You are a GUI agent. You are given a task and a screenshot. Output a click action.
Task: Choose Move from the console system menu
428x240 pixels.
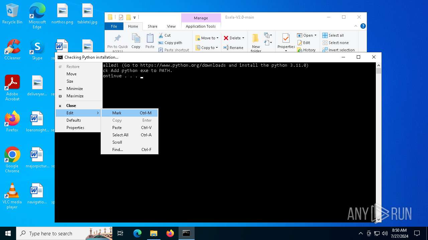pos(79,74)
